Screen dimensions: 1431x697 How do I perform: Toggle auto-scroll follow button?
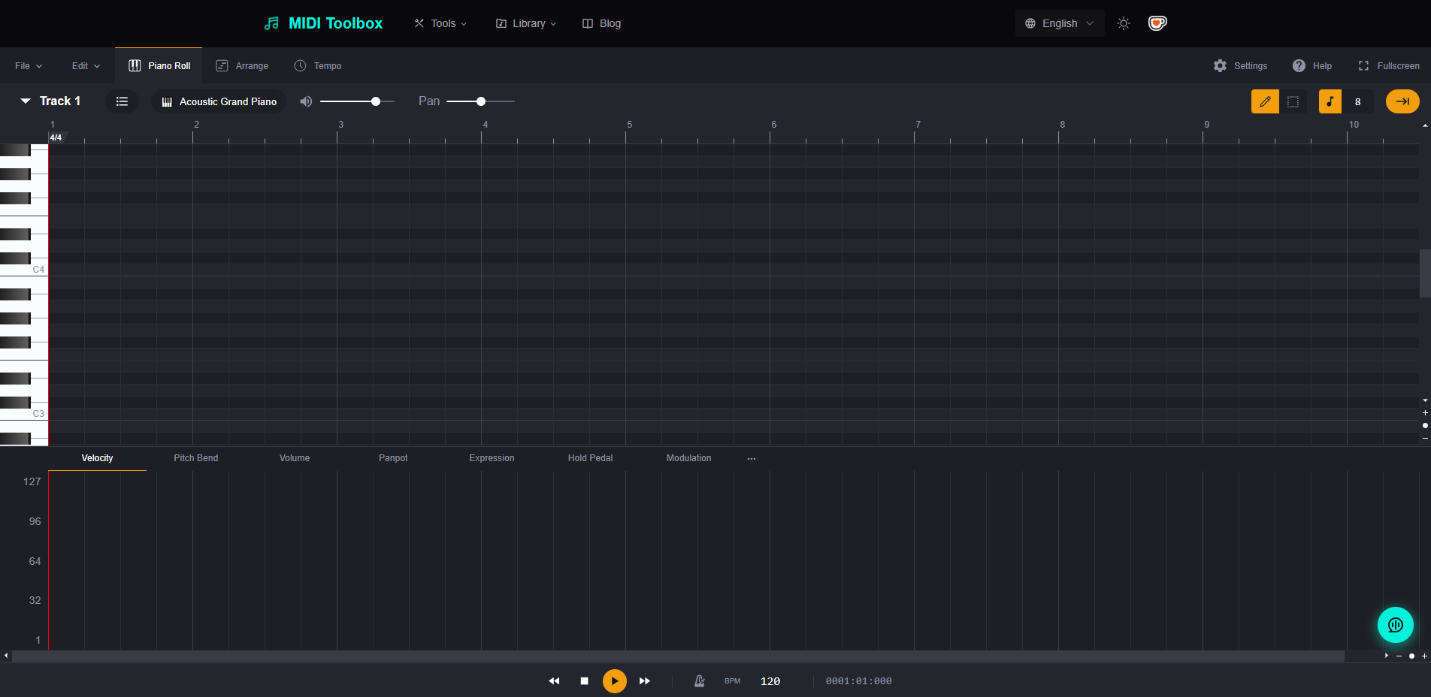pyautogui.click(x=1402, y=101)
